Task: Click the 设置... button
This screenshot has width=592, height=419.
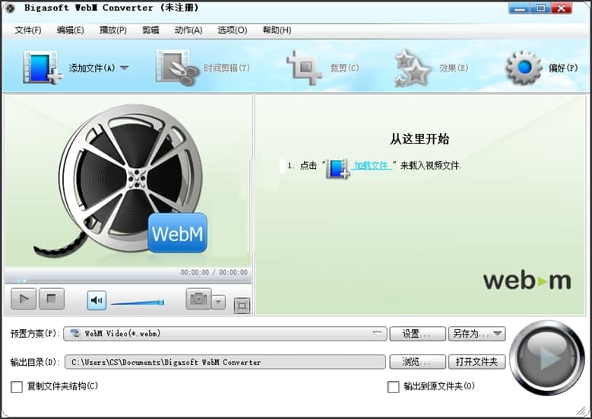Action: (417, 334)
